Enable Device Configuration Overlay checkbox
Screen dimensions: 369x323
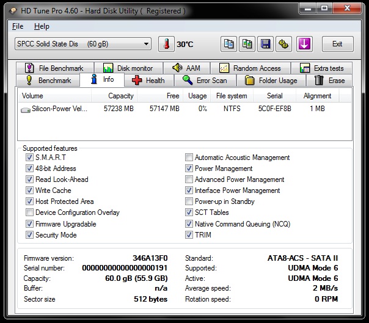point(30,212)
